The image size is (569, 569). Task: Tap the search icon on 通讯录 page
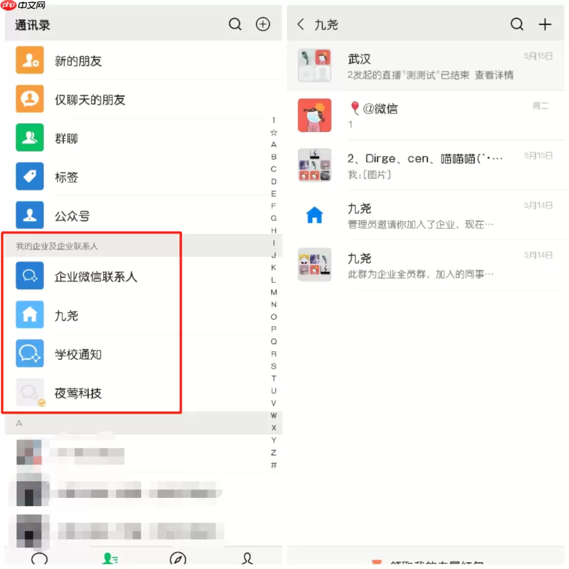tap(235, 24)
